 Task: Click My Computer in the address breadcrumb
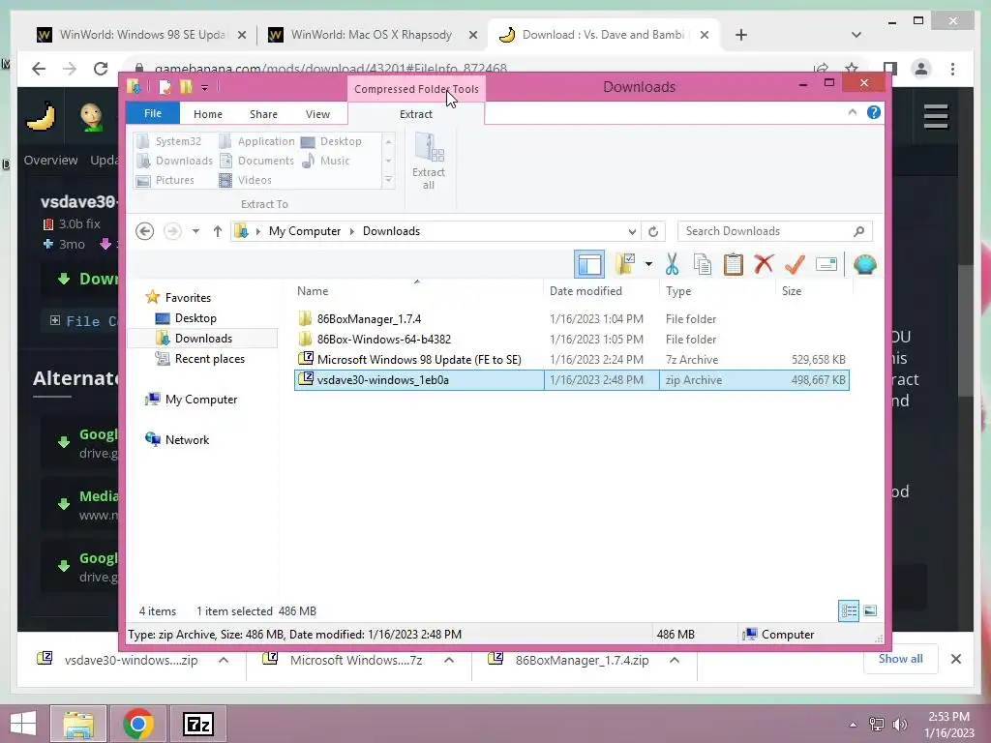point(305,231)
